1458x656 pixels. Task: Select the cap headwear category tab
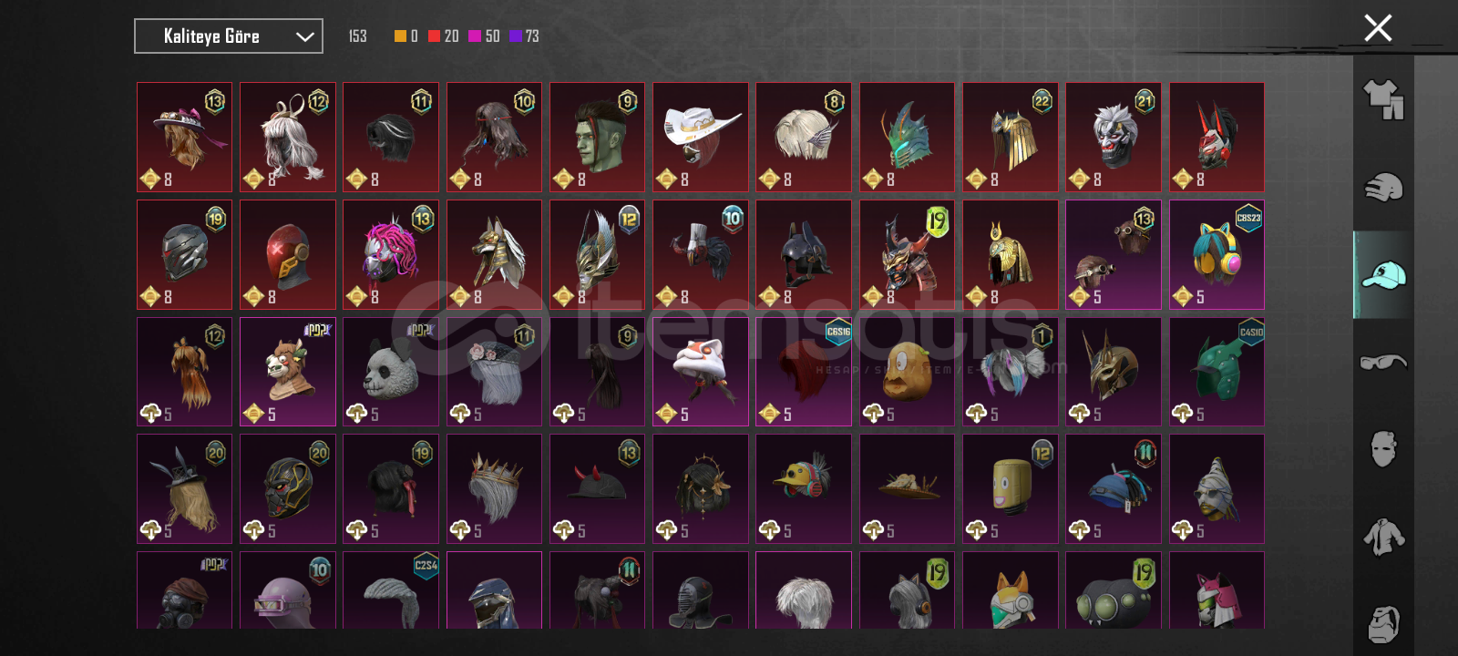[x=1383, y=274]
